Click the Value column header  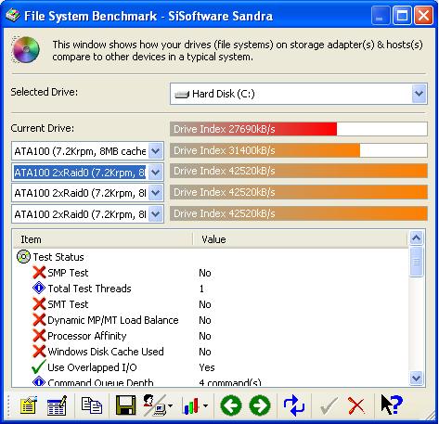[x=300, y=239]
